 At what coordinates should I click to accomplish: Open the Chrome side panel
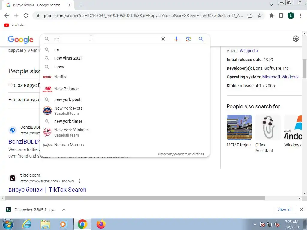pos(281,16)
